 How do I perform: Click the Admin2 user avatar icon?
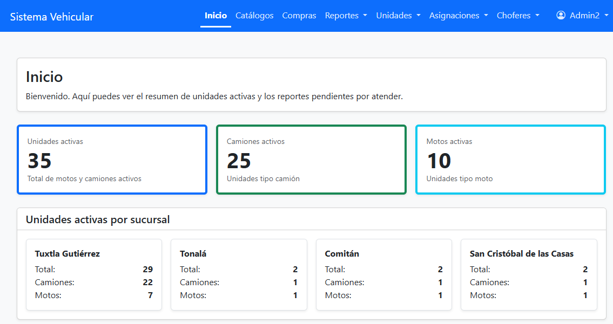[561, 15]
